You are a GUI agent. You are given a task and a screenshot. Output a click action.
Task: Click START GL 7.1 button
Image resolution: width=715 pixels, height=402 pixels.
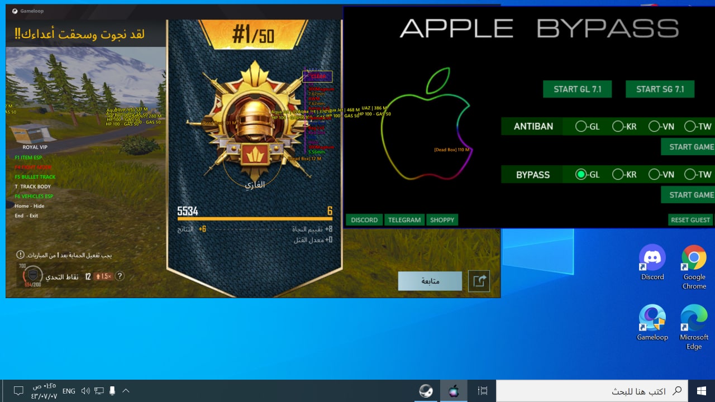(x=578, y=89)
